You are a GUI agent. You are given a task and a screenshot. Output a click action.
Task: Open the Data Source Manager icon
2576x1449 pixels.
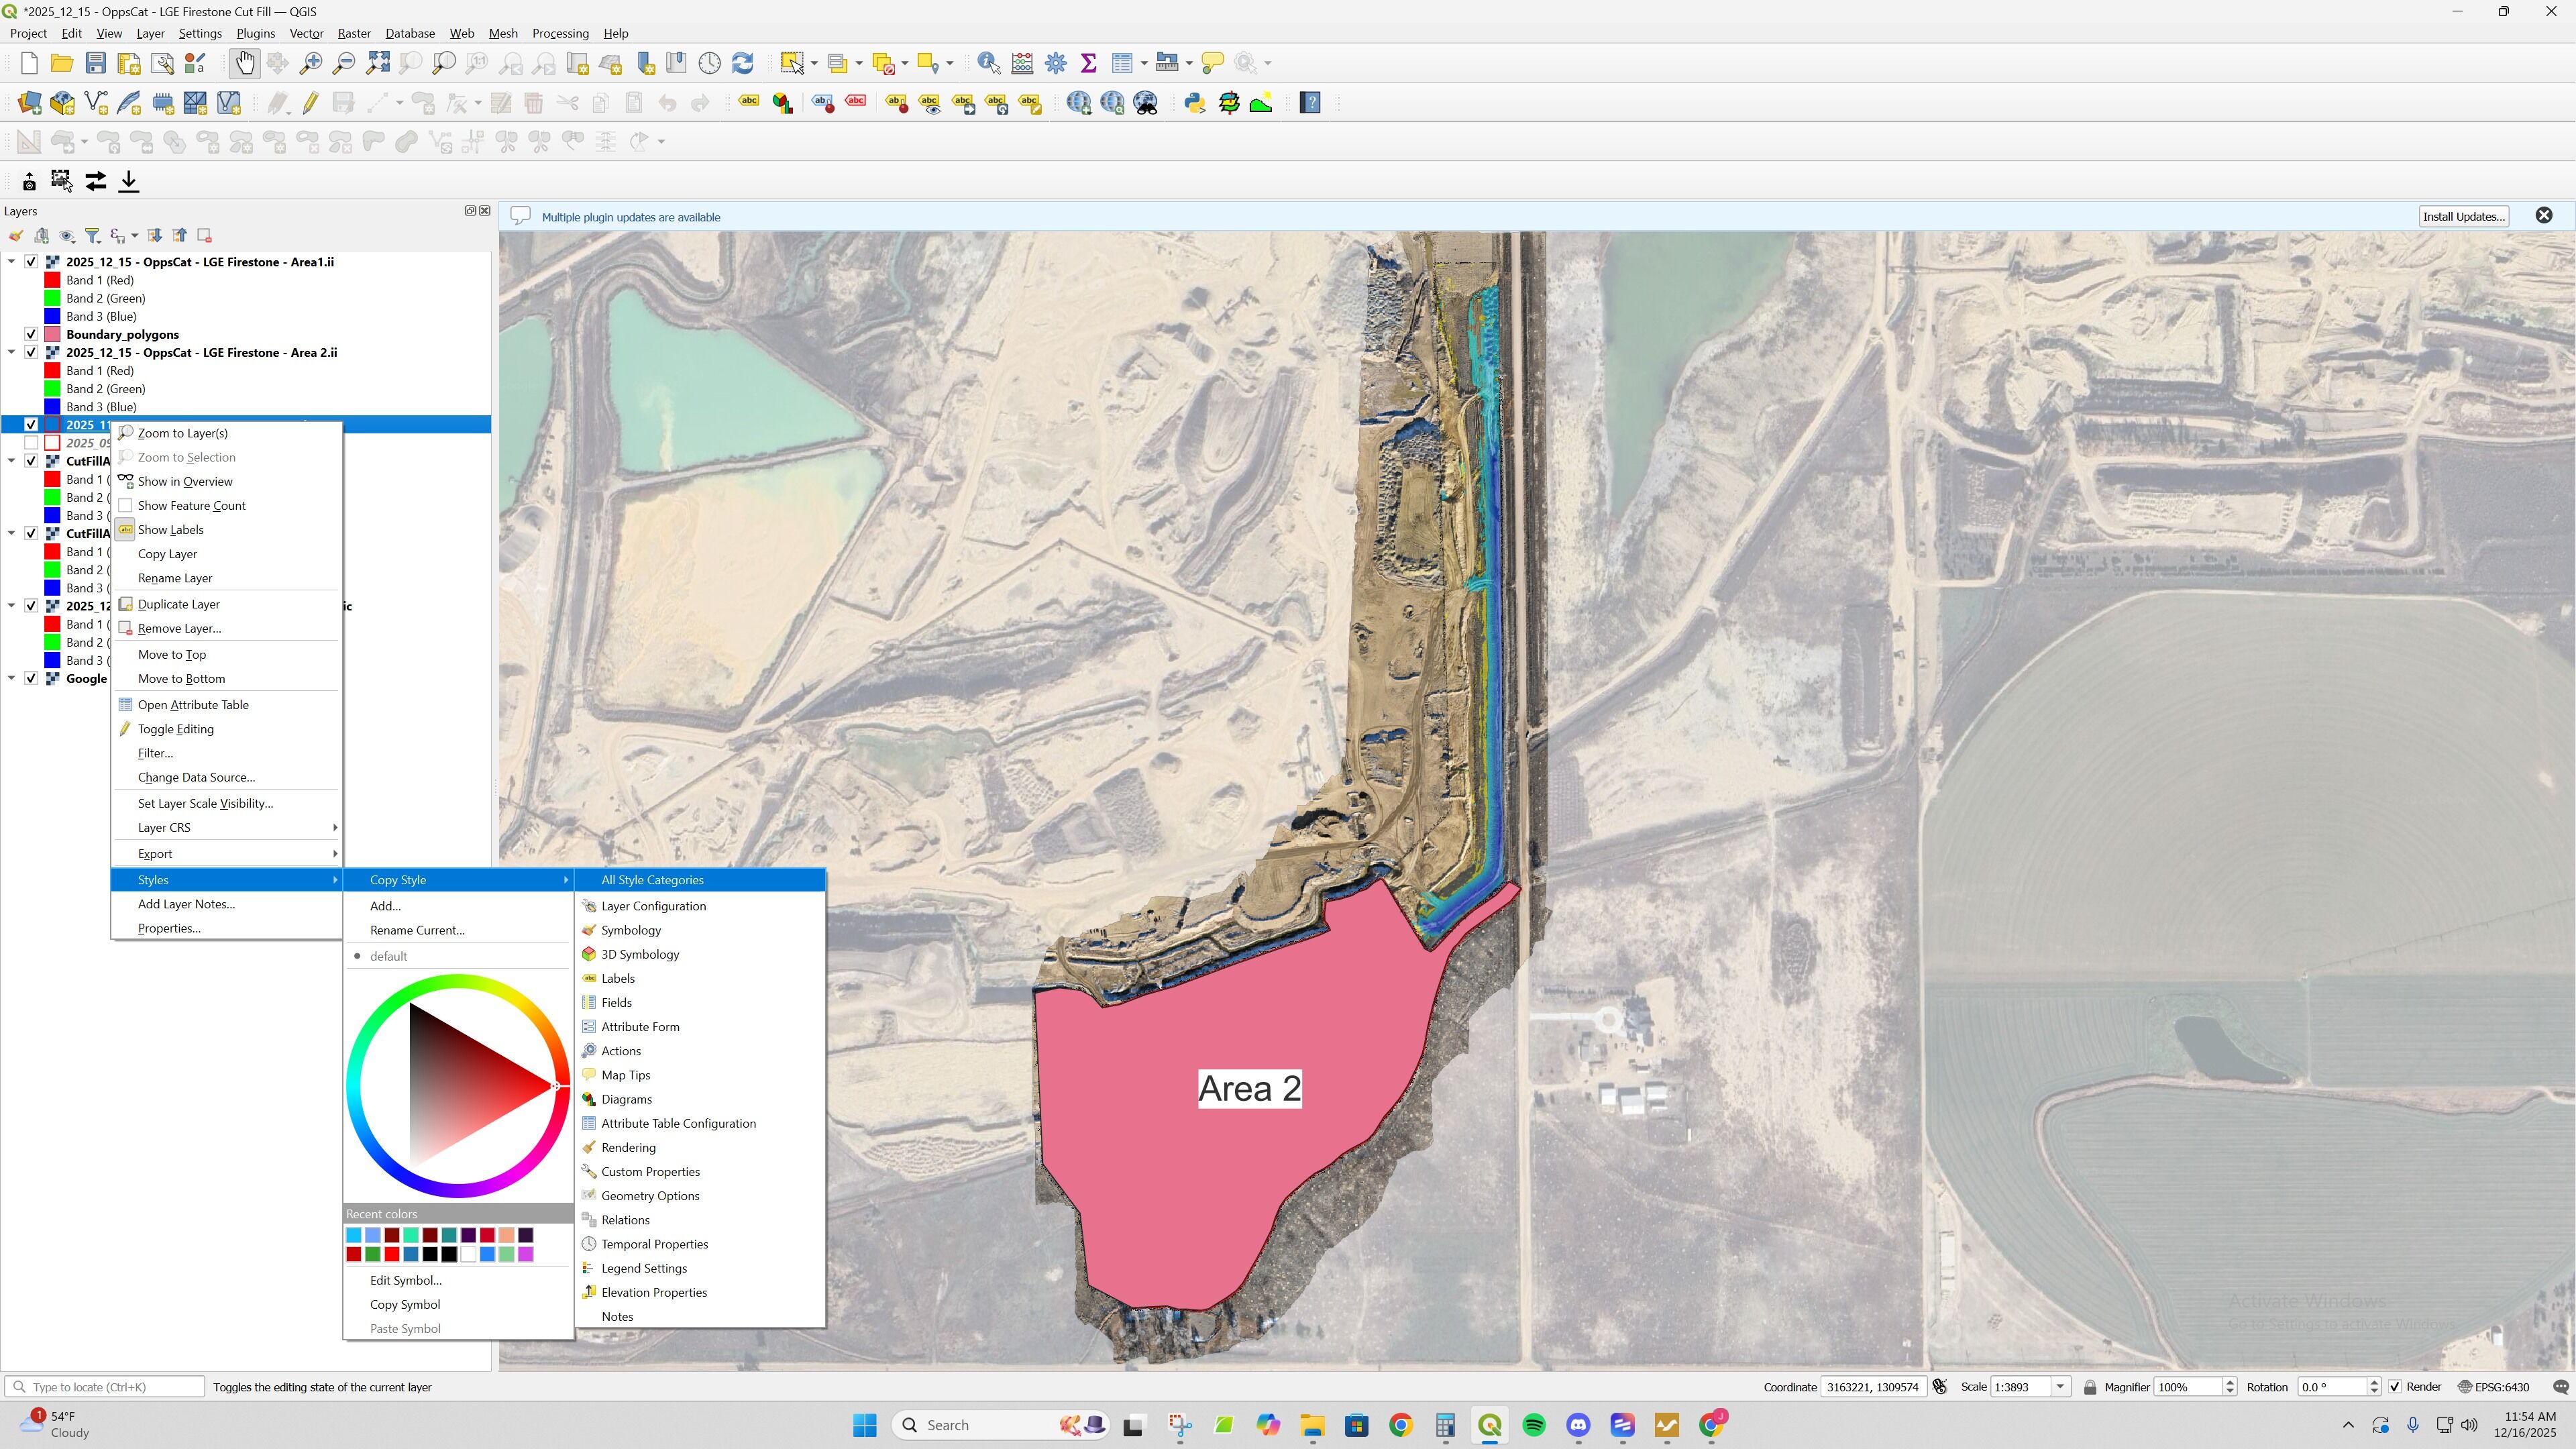click(29, 102)
